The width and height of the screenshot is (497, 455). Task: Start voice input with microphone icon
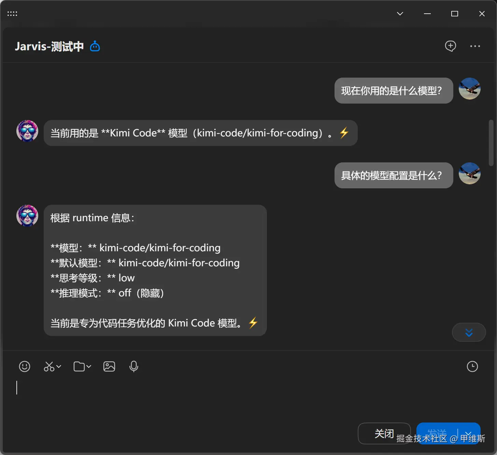click(x=134, y=366)
